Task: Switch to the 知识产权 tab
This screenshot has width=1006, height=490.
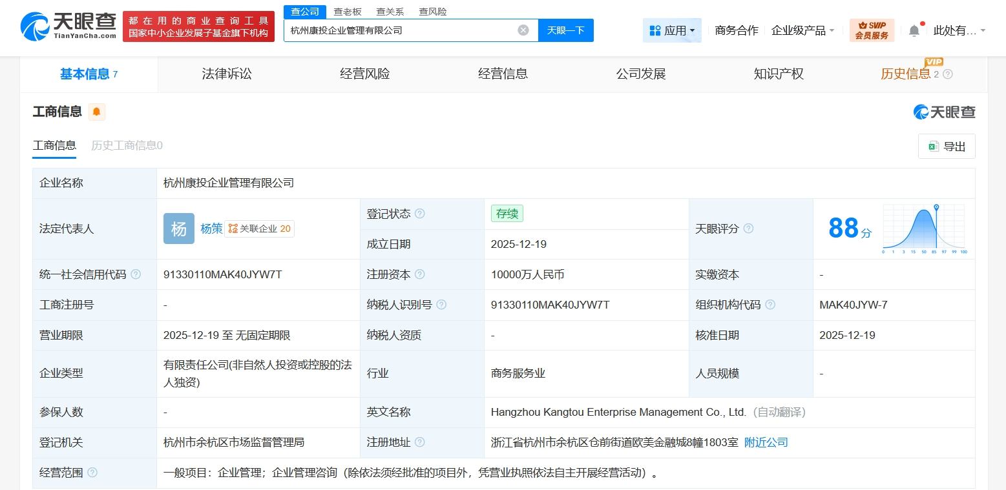Action: pyautogui.click(x=779, y=74)
